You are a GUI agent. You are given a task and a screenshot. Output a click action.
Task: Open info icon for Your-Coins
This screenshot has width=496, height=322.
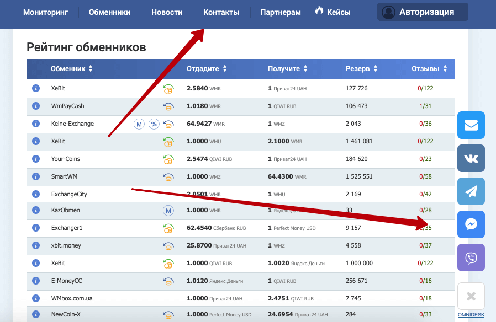click(36, 159)
